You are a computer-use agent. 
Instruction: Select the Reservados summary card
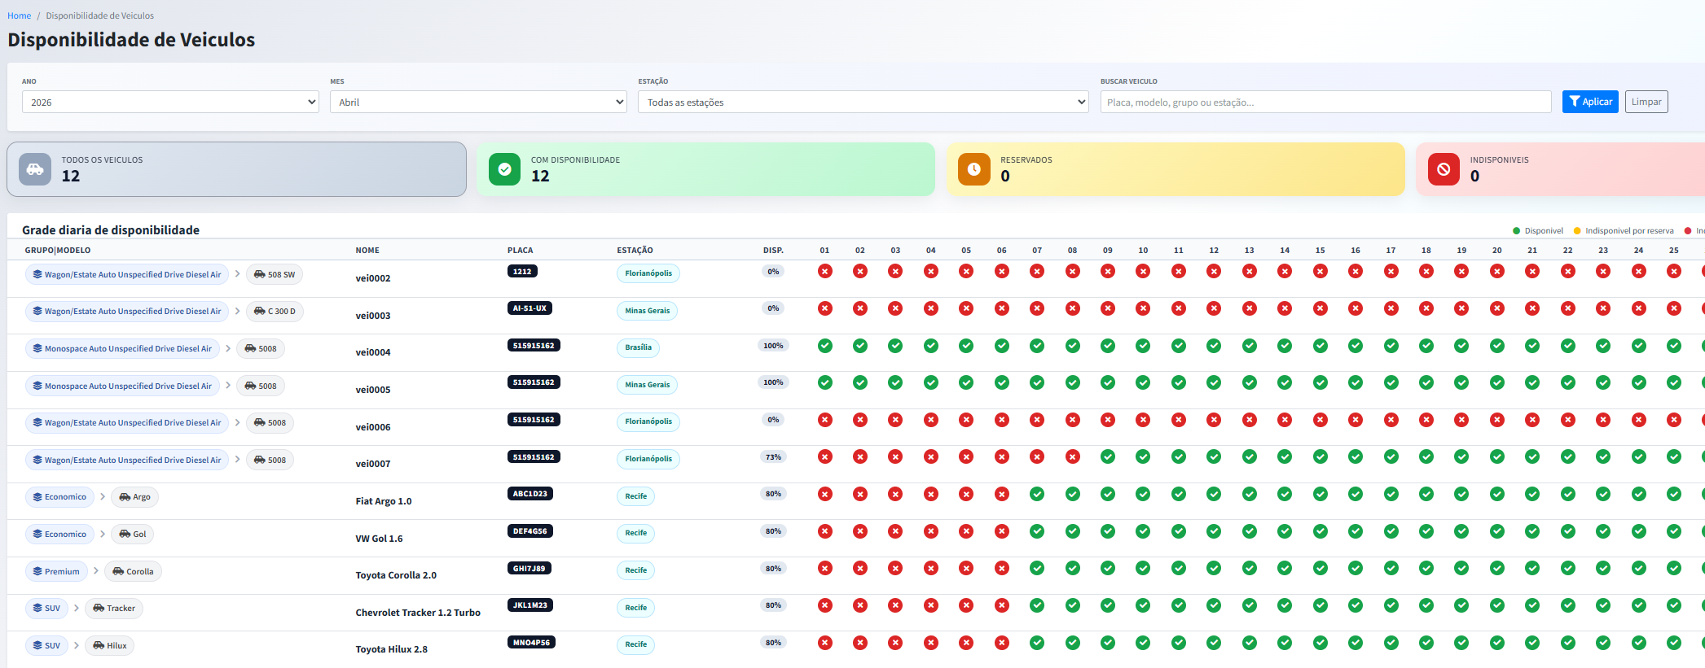coord(1175,169)
